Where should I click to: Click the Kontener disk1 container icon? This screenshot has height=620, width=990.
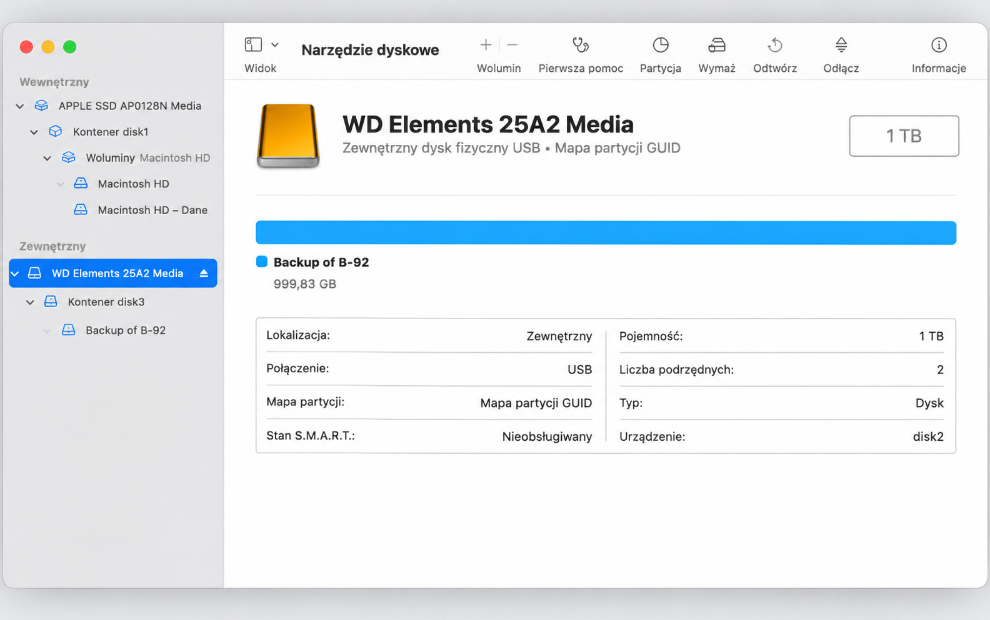[56, 132]
